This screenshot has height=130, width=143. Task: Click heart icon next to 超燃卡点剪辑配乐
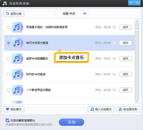[114, 59]
